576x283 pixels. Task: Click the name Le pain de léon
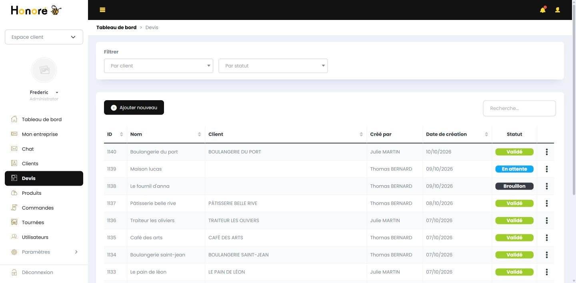pos(148,272)
